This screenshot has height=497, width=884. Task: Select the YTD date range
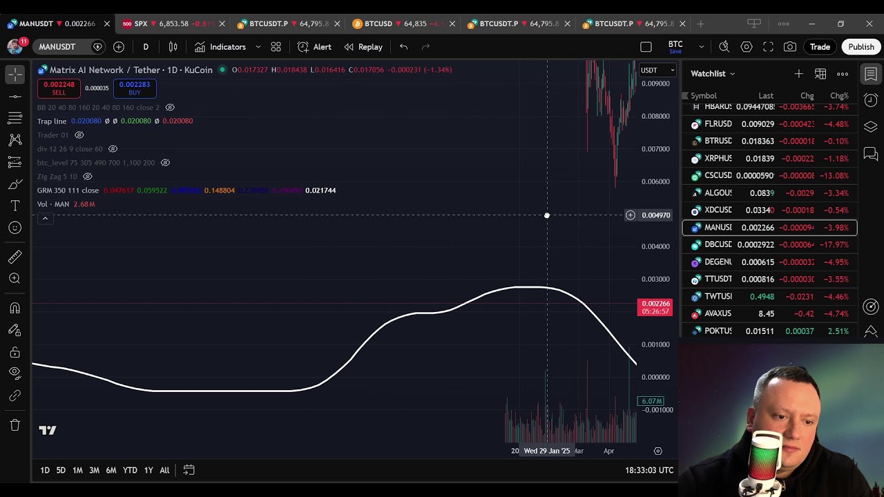pyautogui.click(x=130, y=470)
